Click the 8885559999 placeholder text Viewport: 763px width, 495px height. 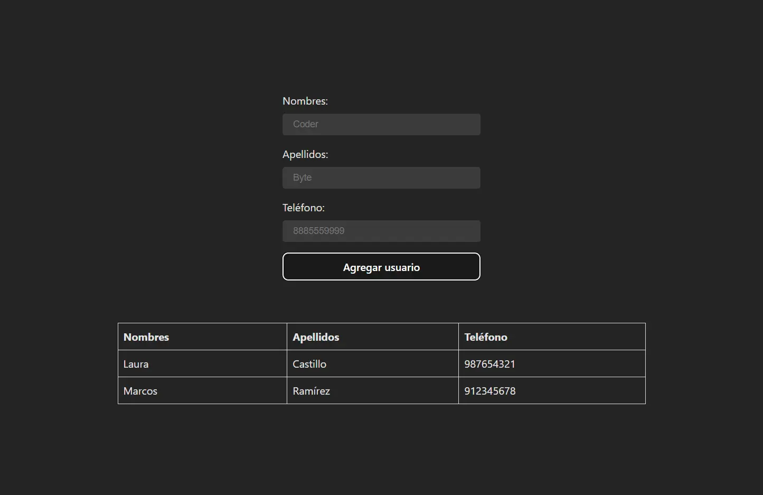point(318,231)
